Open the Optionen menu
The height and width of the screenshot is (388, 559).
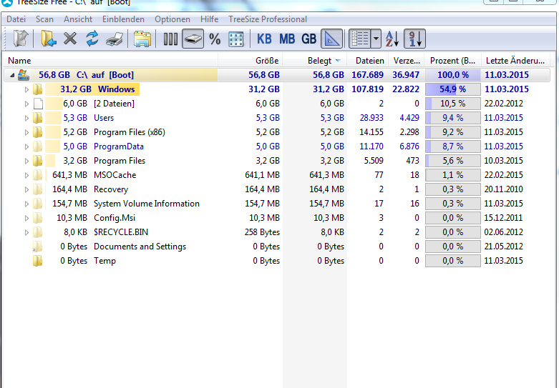(x=172, y=19)
